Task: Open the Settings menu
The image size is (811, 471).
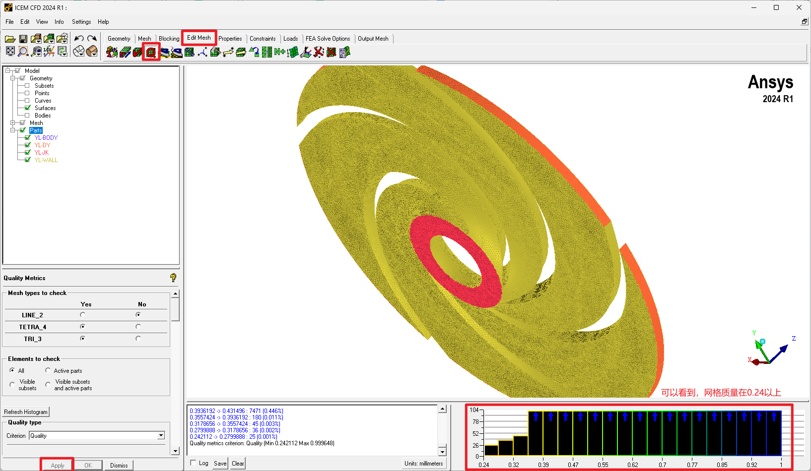Action: [x=81, y=22]
